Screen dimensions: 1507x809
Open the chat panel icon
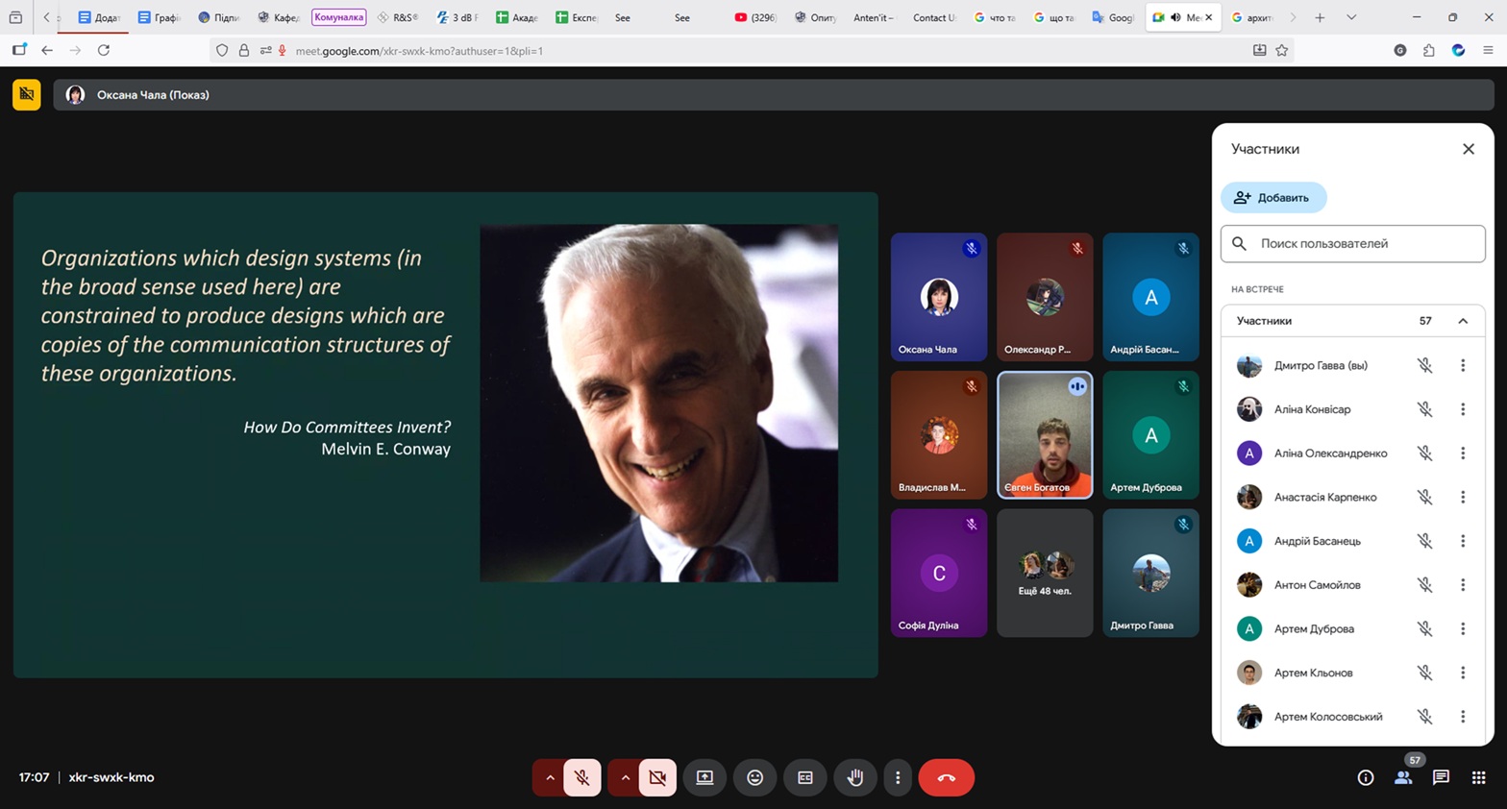pos(1440,777)
